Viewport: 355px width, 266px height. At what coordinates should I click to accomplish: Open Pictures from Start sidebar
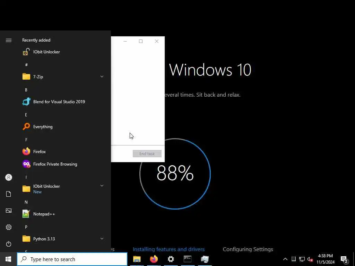tap(9, 211)
